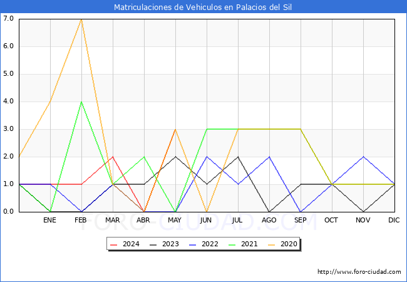The height and width of the screenshot is (282, 407).
Task: Click the ABR month axis label
Action: tap(143, 220)
